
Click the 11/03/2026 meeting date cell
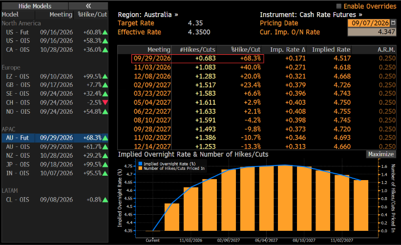point(152,67)
